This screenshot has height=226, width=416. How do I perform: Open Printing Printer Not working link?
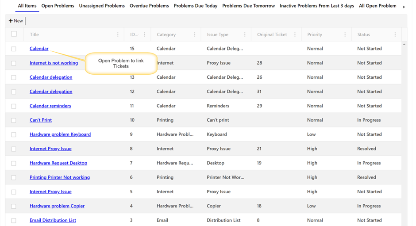coord(60,177)
